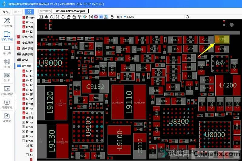The height and width of the screenshot is (161, 242).
Task: Open the 自学教程 tools section
Action: tap(7, 23)
